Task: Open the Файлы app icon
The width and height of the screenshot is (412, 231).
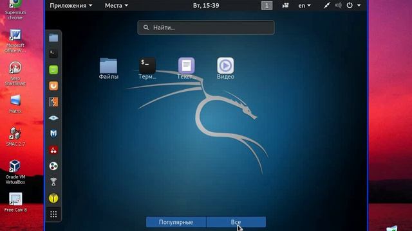Action: click(109, 69)
